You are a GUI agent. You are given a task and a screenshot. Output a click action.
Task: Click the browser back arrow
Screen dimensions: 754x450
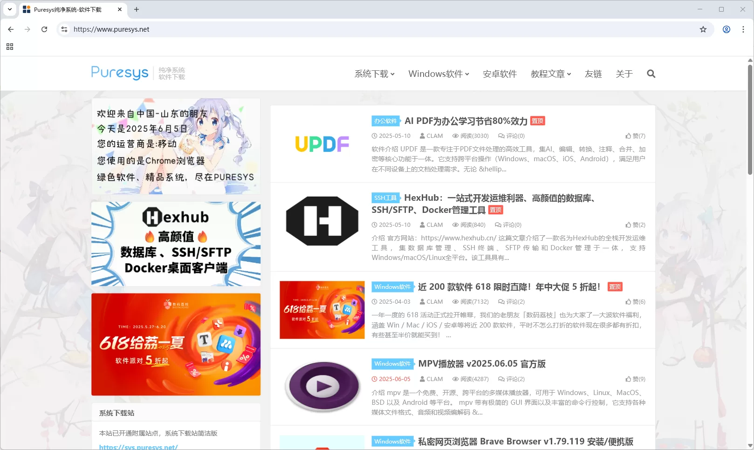click(x=11, y=29)
